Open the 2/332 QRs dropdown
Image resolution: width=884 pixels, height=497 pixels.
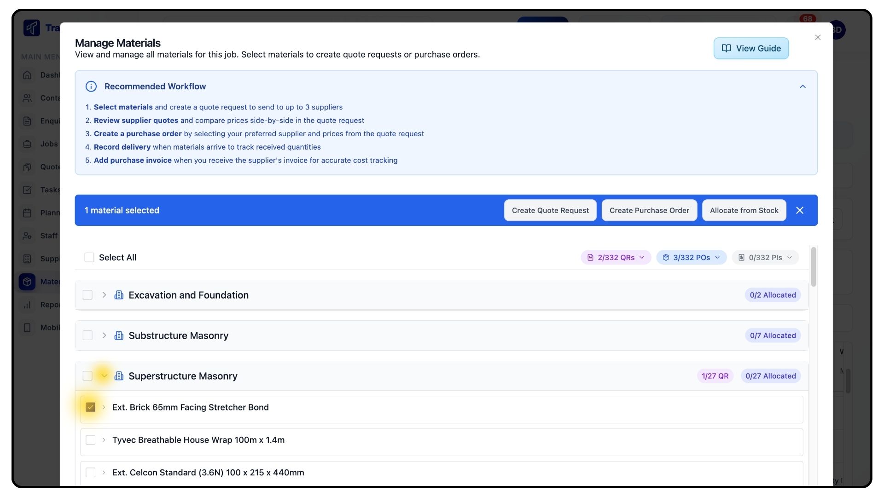pyautogui.click(x=616, y=257)
